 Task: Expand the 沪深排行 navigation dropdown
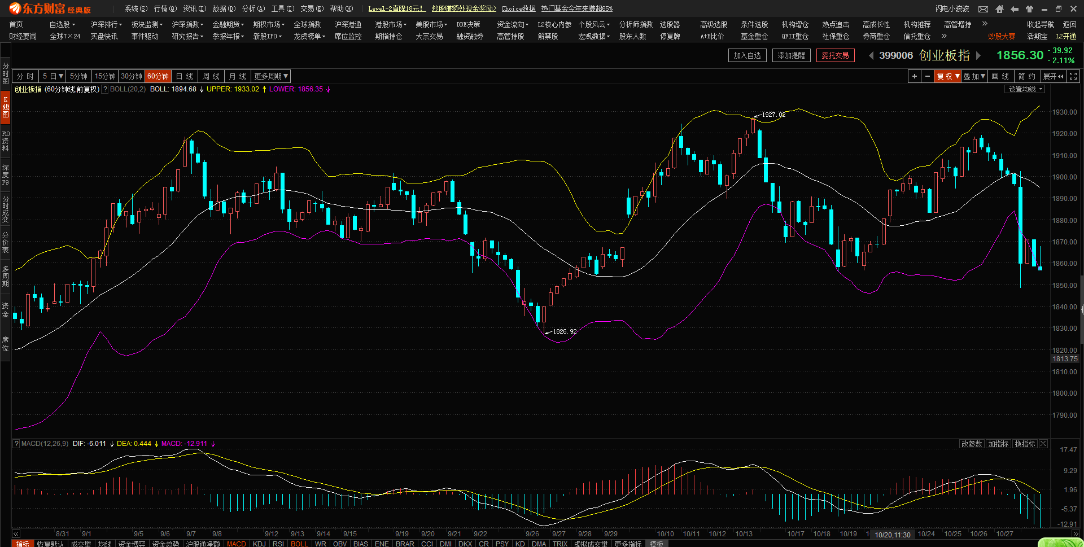[106, 24]
